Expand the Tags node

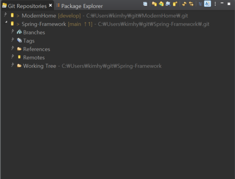point(13,40)
